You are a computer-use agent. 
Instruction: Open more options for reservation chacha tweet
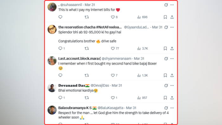pos(172,27)
